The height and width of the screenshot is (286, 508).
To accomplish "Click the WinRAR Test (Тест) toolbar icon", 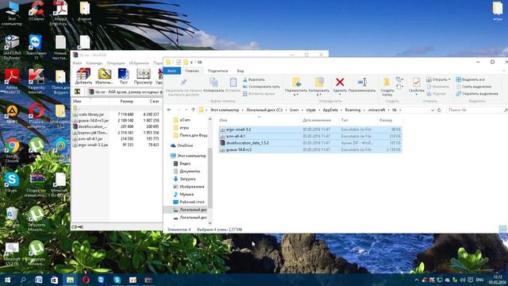I will pyautogui.click(x=124, y=74).
